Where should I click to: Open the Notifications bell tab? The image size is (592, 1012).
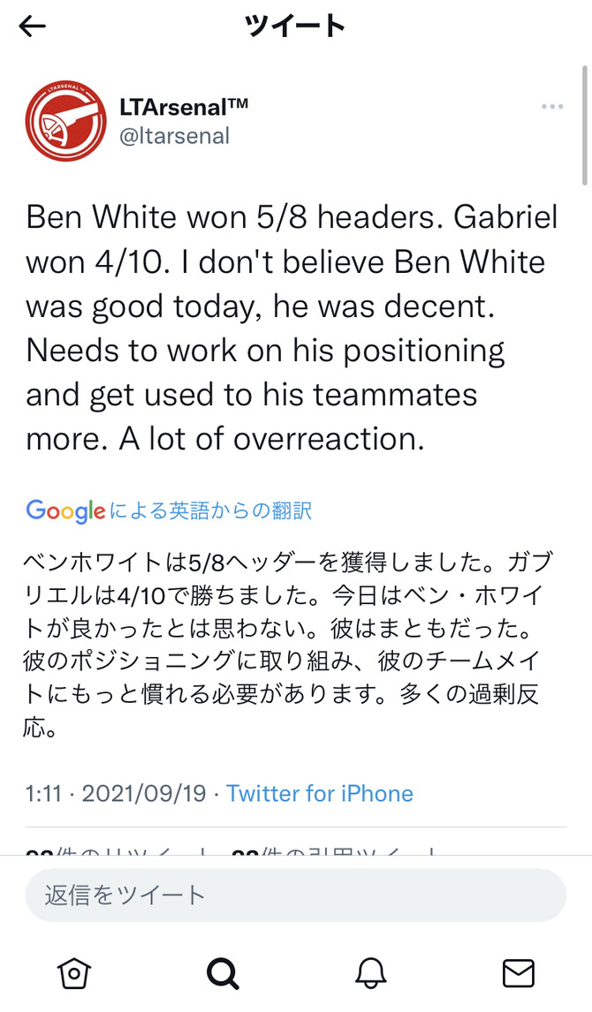[370, 972]
